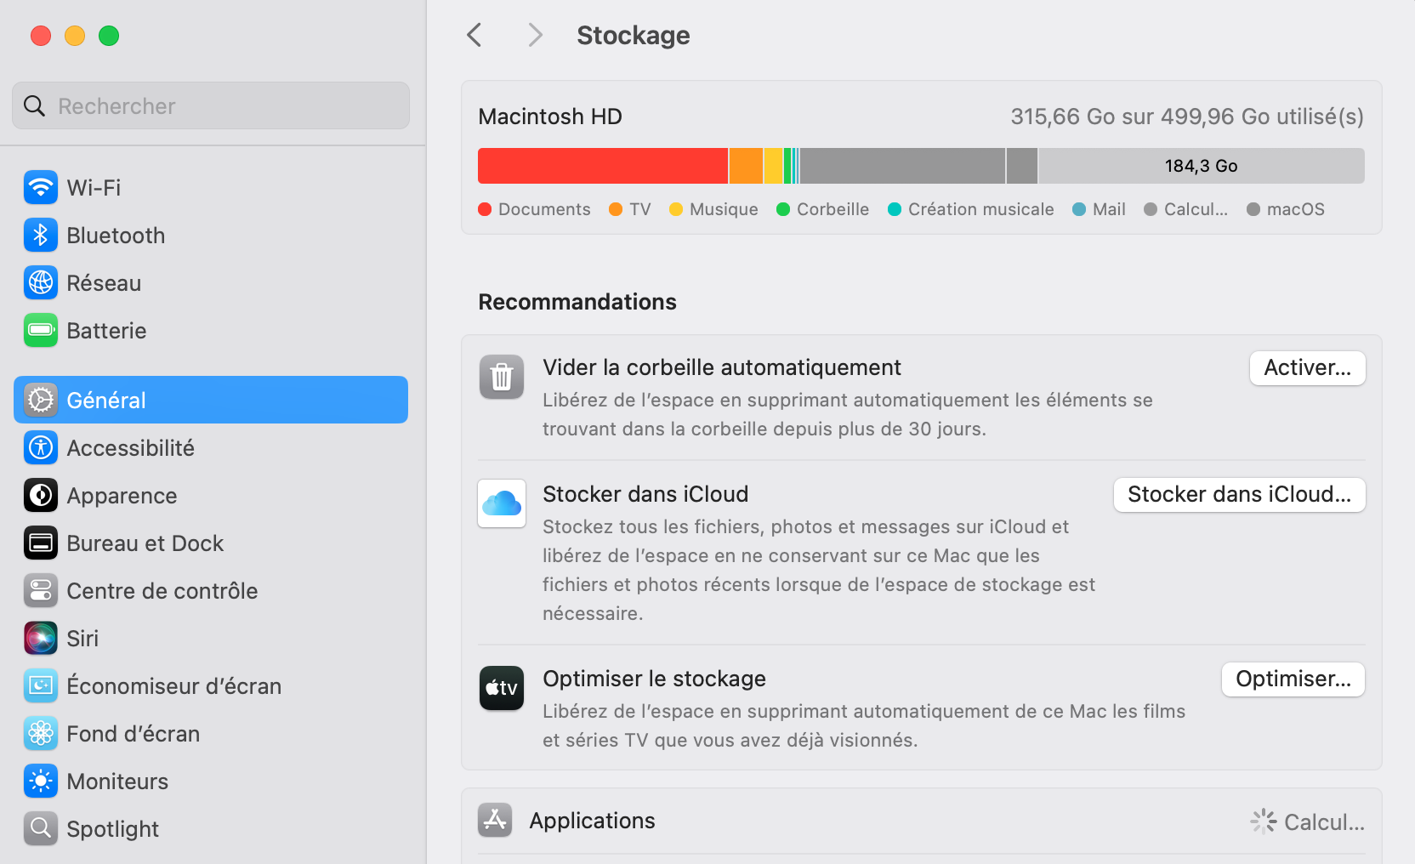
Task: Click the Recommandations heading
Action: tap(577, 302)
